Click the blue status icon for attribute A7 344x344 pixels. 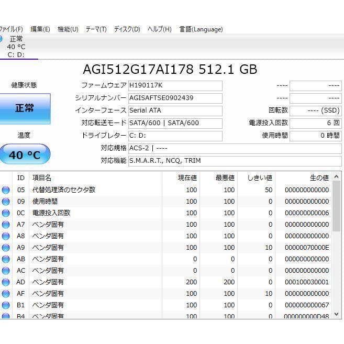6,225
